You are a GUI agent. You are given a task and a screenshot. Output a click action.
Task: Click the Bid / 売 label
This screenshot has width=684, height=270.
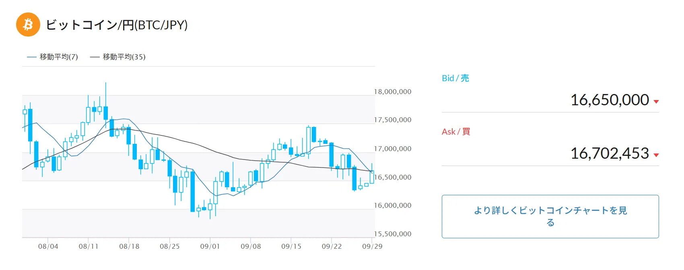click(455, 78)
